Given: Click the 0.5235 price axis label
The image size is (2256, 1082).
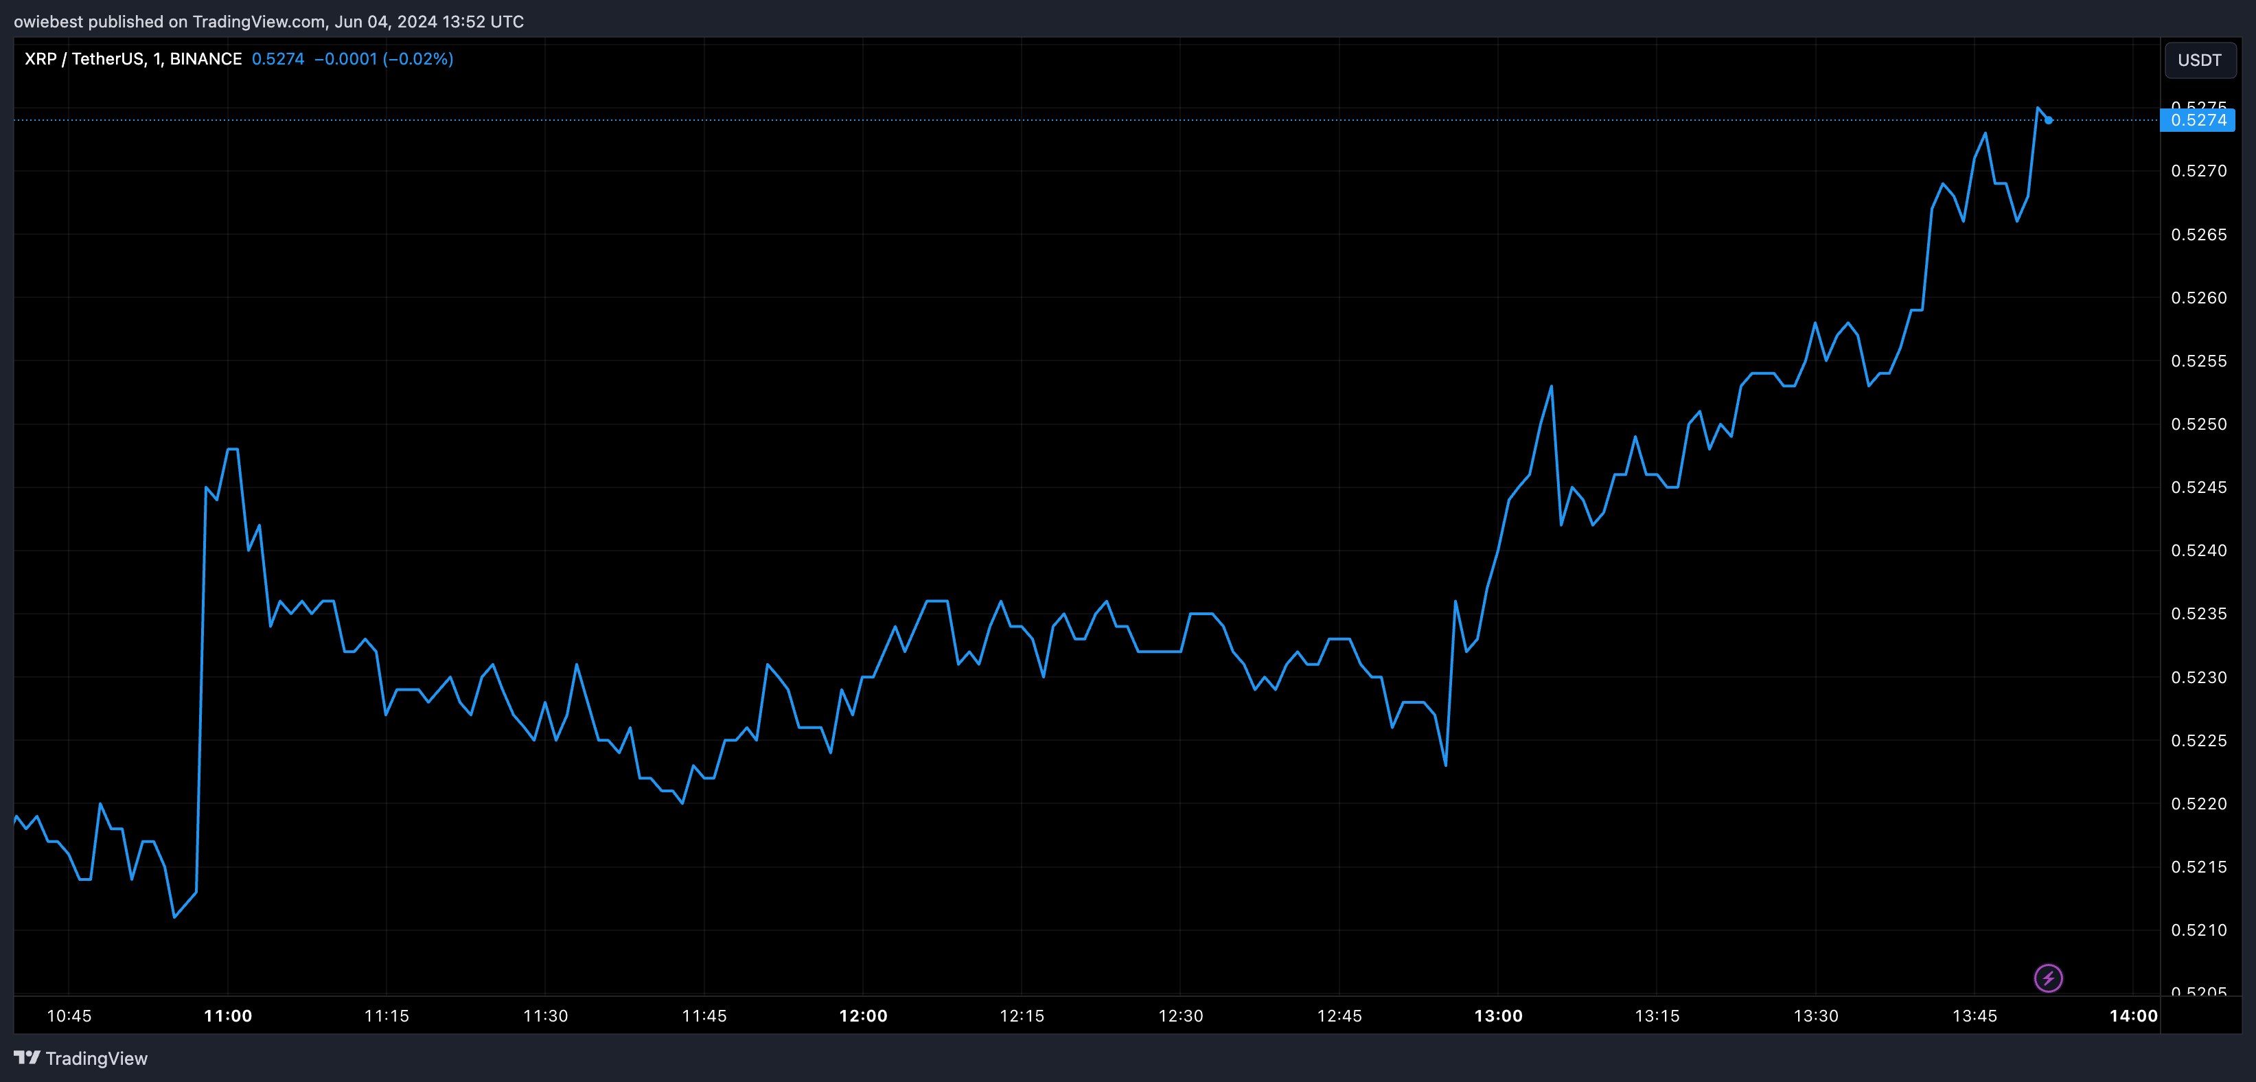Looking at the screenshot, I should (x=2198, y=613).
